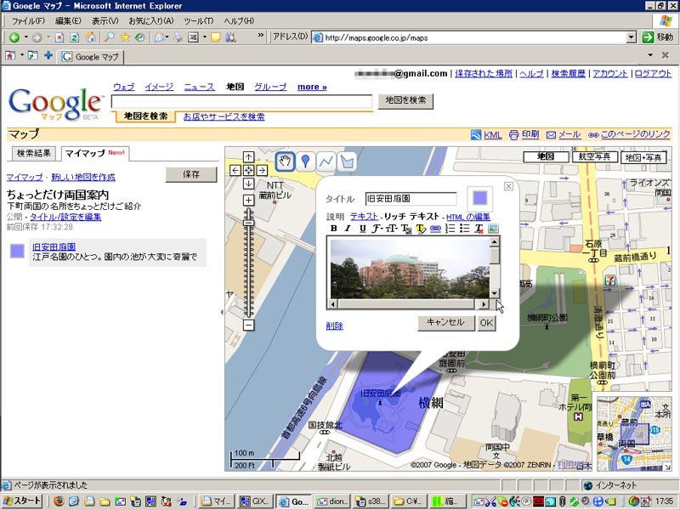Go to the Home page icon
680x510 pixels.
point(90,37)
